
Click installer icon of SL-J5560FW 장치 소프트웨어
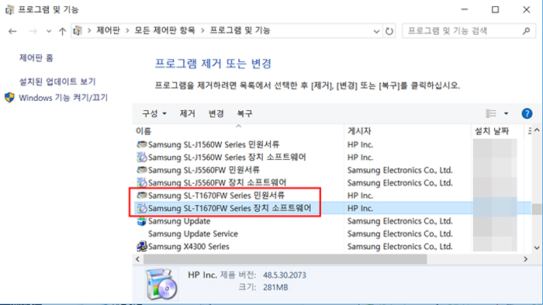click(142, 182)
